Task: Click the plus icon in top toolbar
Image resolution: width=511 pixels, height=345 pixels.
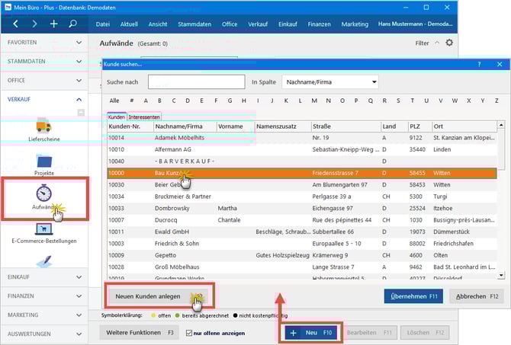Action: coord(53,24)
